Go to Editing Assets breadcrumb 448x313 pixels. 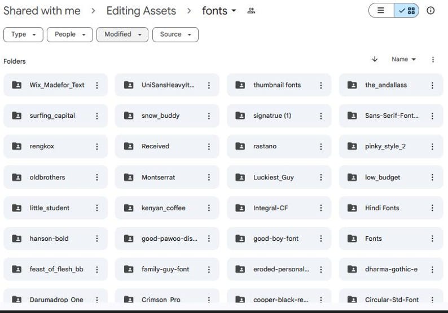pos(141,11)
